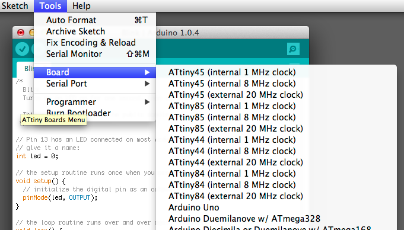Click the red close button of Arduino window

(x=21, y=33)
